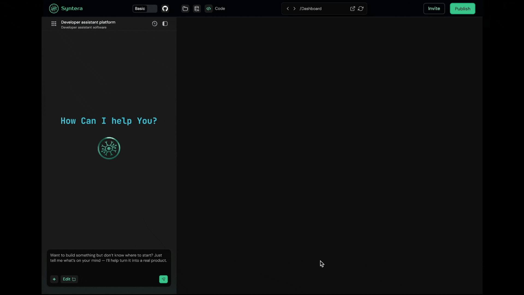Toggle the Edit selection mode
This screenshot has height=295, width=524.
click(69, 279)
